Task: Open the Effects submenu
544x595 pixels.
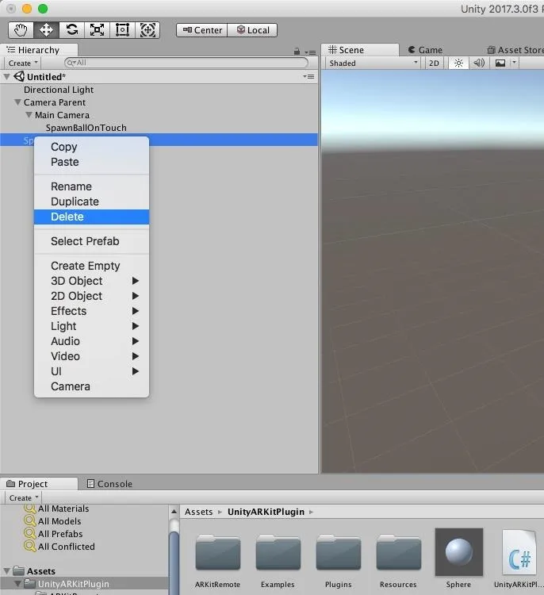Action: (91, 311)
